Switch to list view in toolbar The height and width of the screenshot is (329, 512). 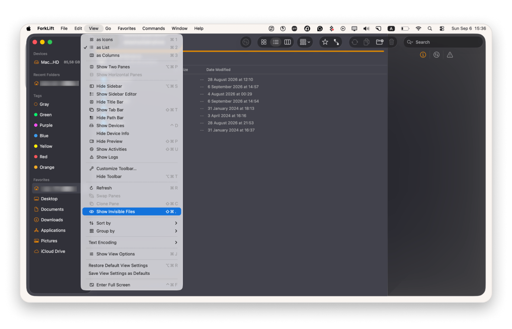click(x=276, y=42)
